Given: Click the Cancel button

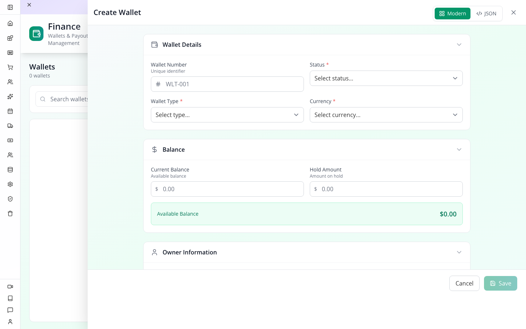Looking at the screenshot, I should pyautogui.click(x=464, y=283).
